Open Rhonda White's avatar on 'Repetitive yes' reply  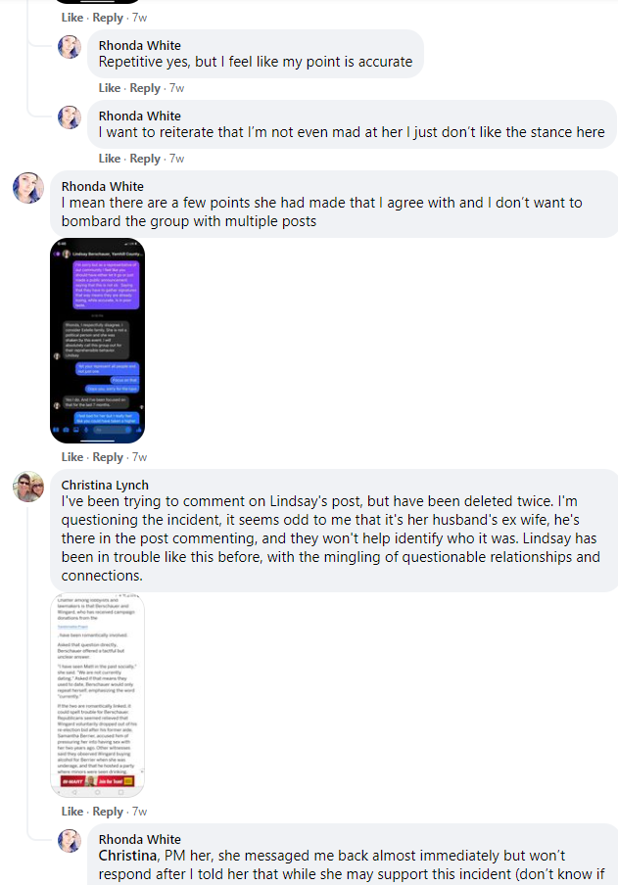tap(70, 47)
